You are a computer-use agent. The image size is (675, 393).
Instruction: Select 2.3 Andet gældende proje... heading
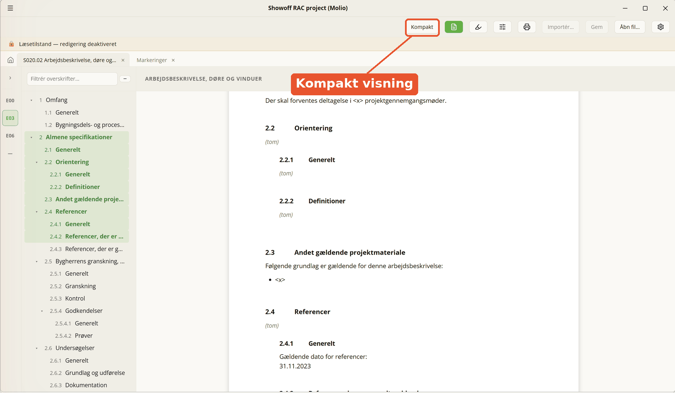pos(77,199)
